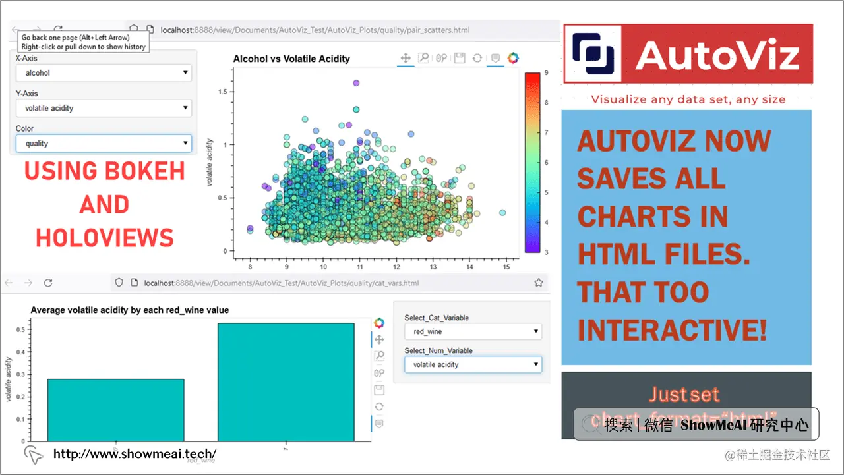This screenshot has height=475, width=844.
Task: Open the Y-Axis dropdown showing volatile acidity
Action: pyautogui.click(x=104, y=108)
